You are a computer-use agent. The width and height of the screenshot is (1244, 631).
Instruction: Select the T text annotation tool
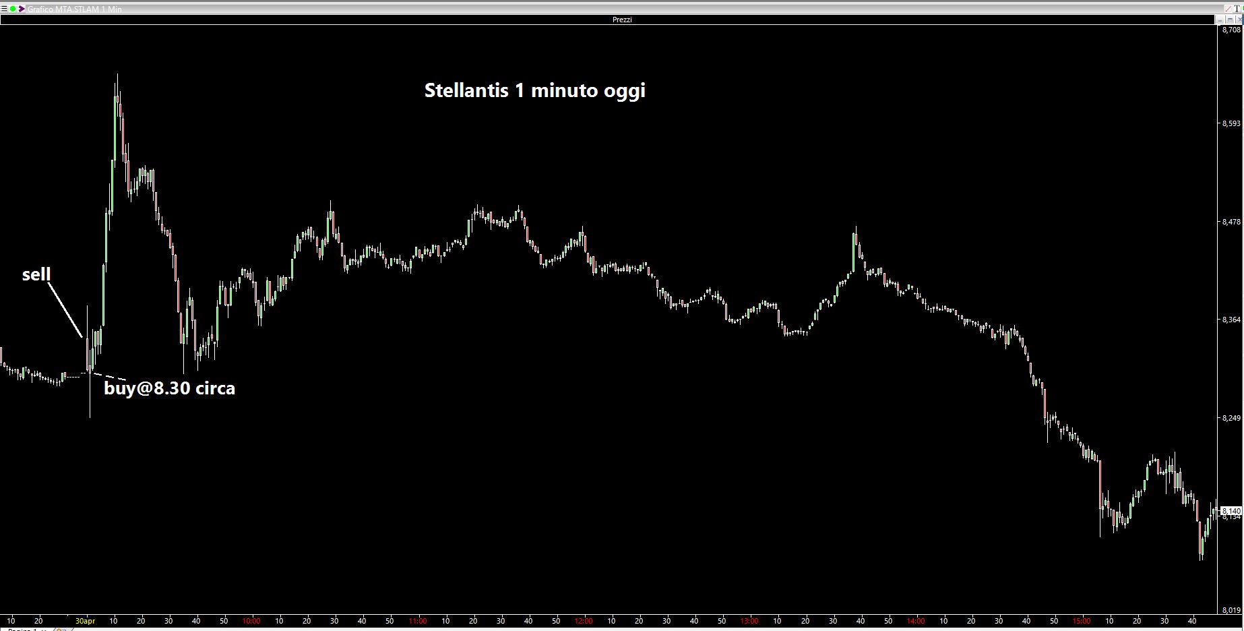1237,9
